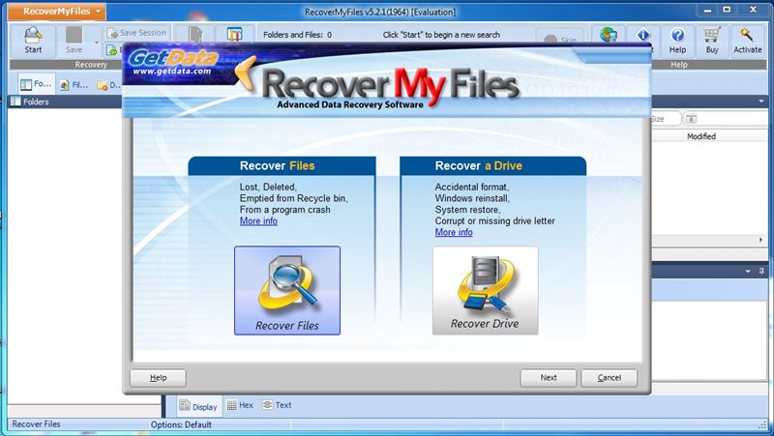This screenshot has width=774, height=436.
Task: Click Next in the wizard
Action: point(548,378)
